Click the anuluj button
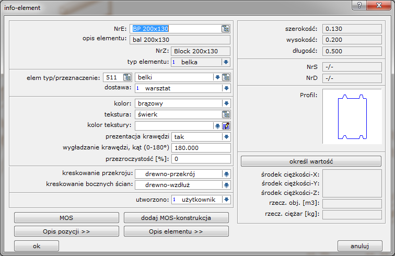 click(x=360, y=246)
